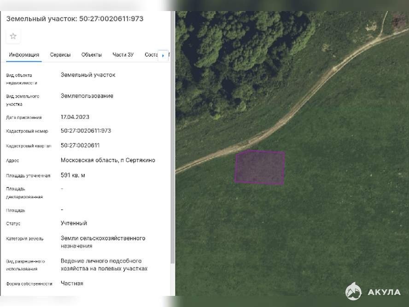Open the Информация tab

pos(24,55)
